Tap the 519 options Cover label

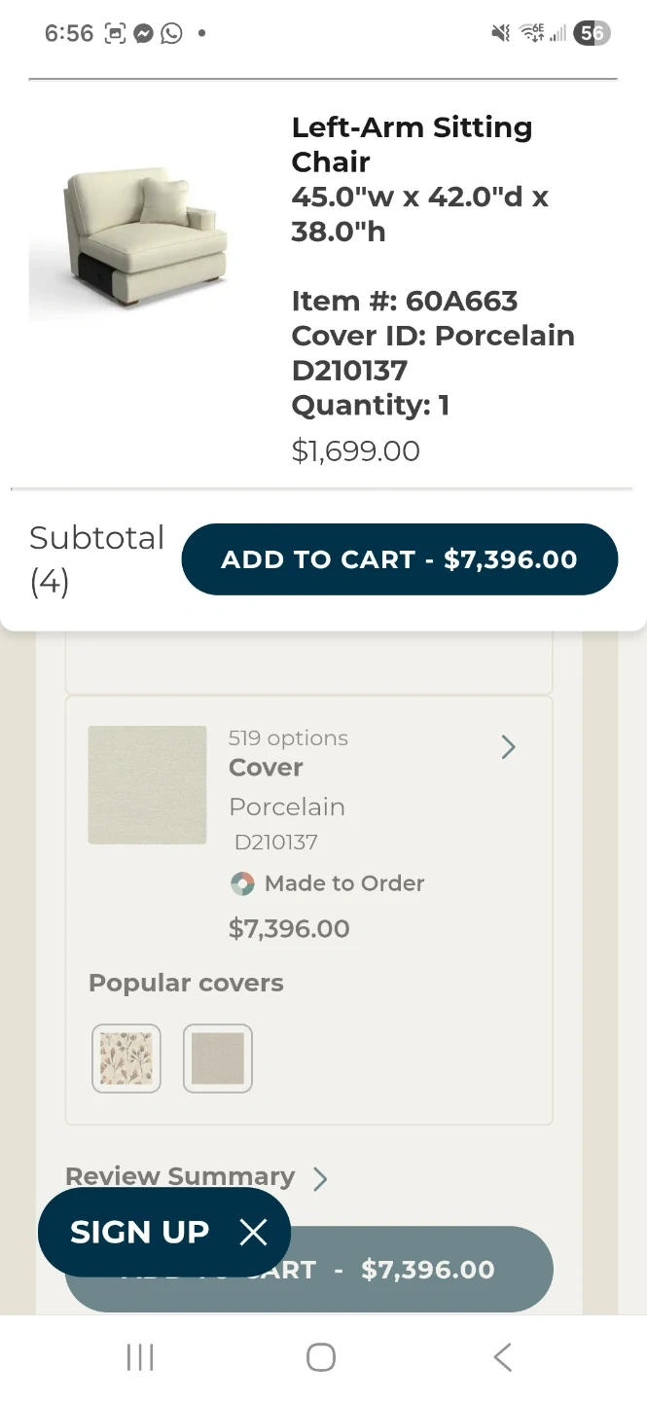coord(288,738)
